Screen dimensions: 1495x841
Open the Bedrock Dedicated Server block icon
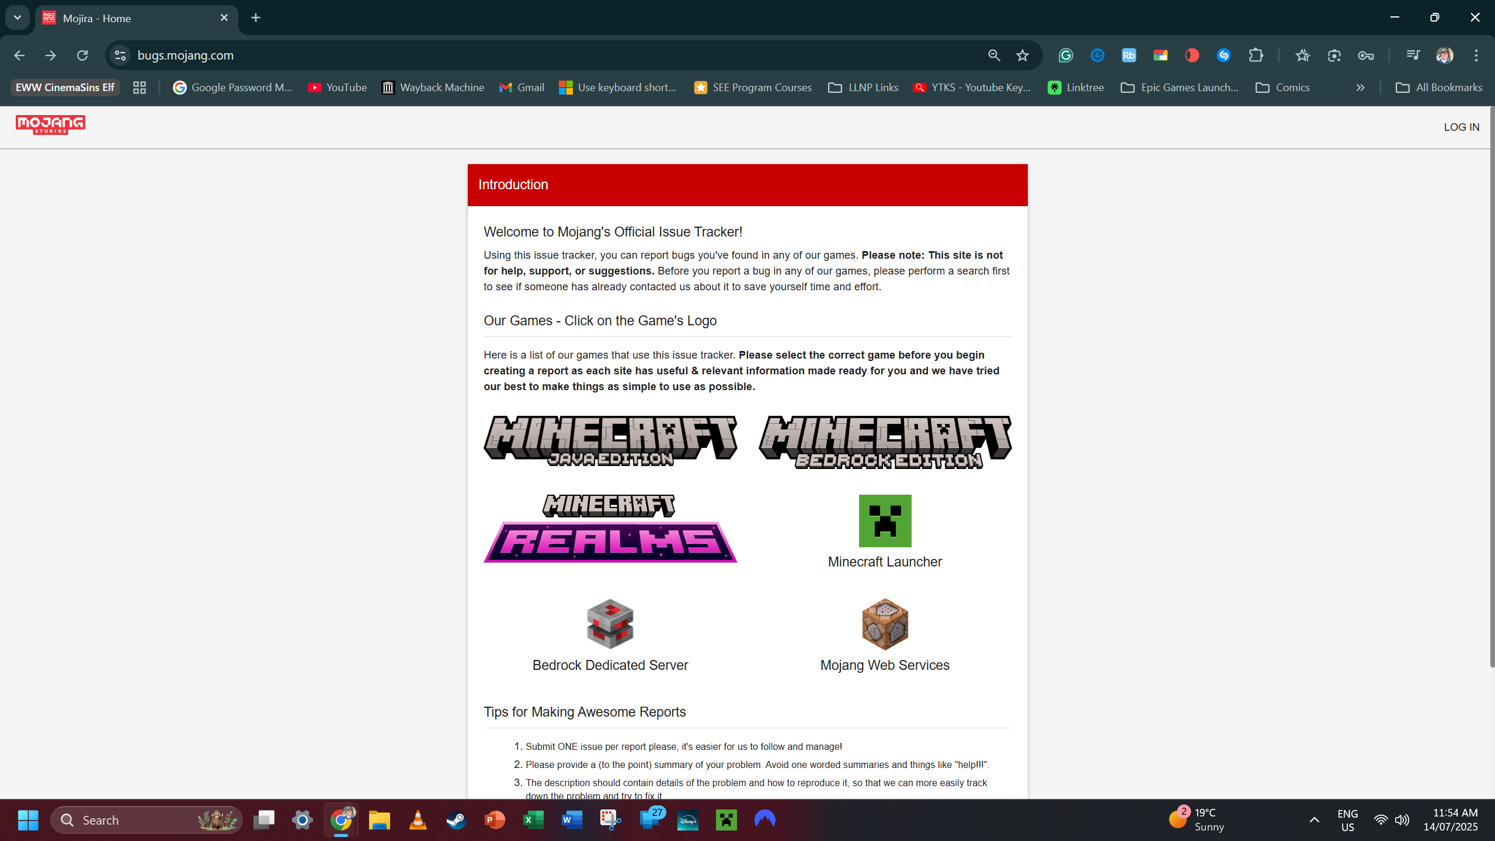point(610,623)
